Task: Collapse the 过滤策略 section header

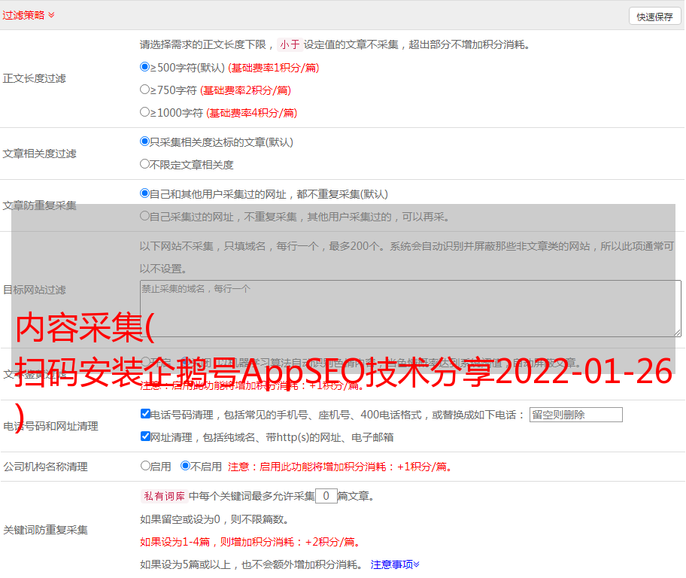Action: (x=29, y=15)
